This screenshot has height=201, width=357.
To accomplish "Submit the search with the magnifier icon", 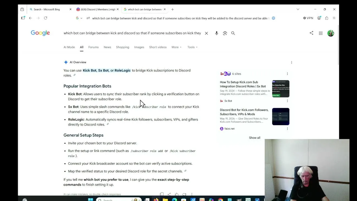I will tap(233, 33).
